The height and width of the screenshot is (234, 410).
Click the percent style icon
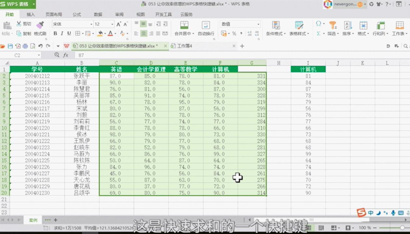pyautogui.click(x=234, y=33)
